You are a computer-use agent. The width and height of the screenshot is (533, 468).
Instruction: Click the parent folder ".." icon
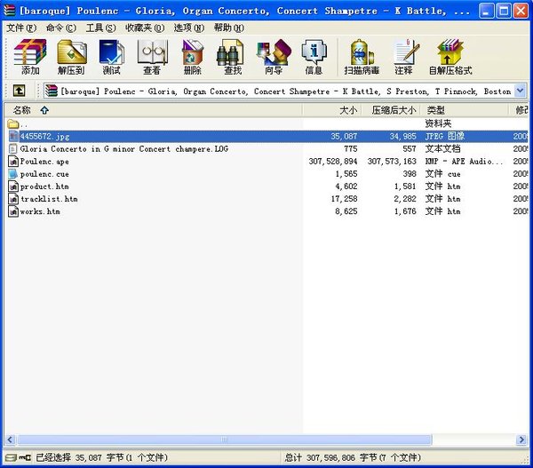point(13,123)
